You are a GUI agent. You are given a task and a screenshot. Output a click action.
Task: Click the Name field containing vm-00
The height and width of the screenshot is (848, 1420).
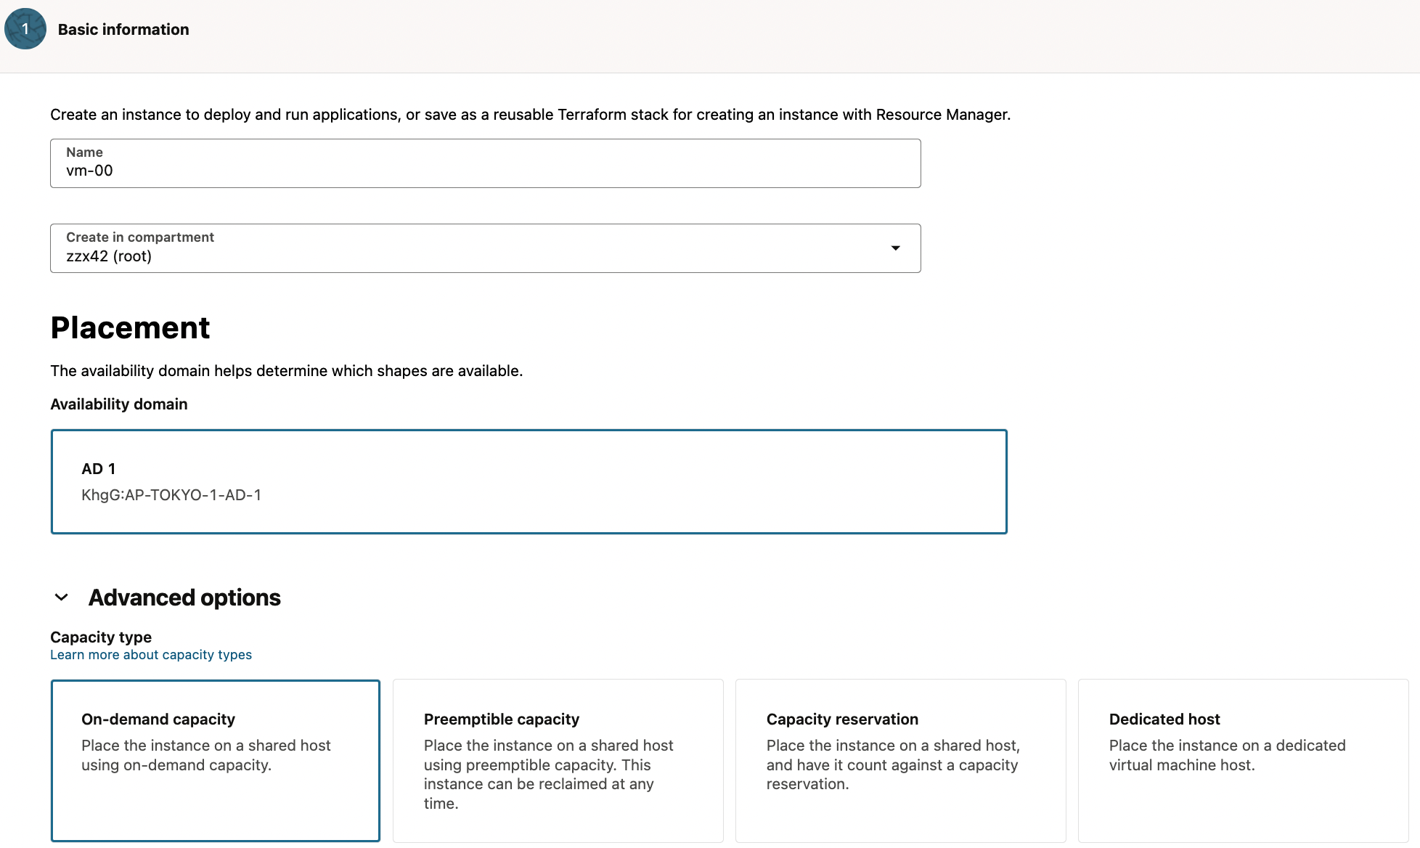tap(485, 171)
